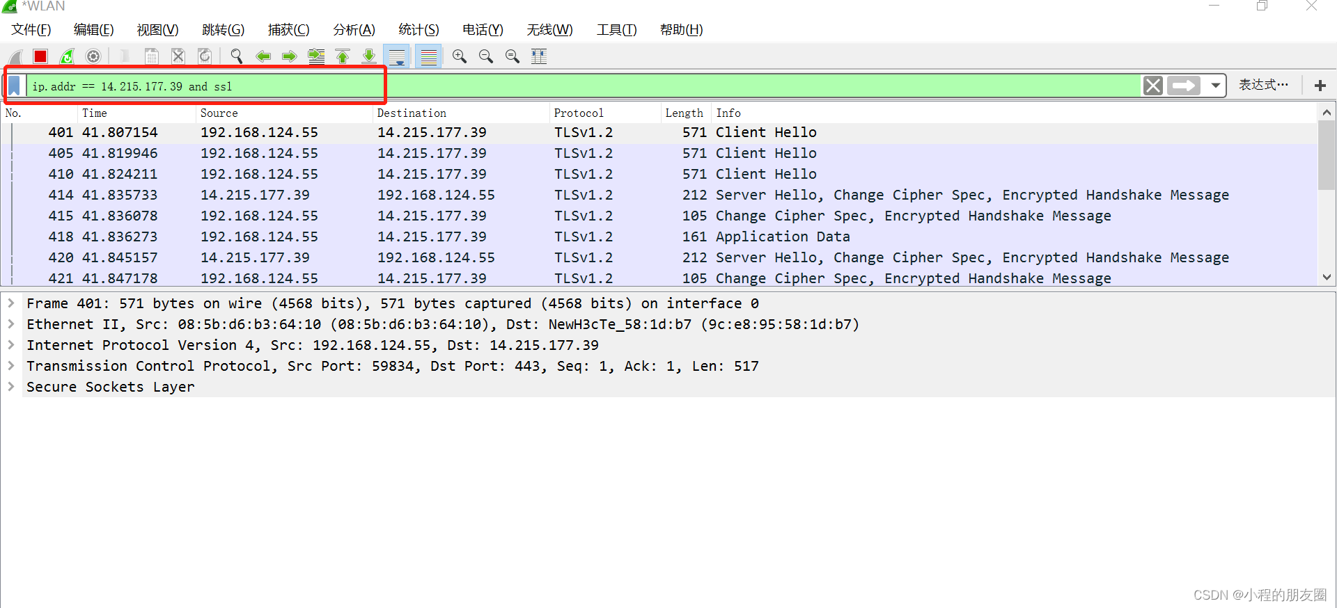This screenshot has height=608, width=1337.
Task: Reload the capture file
Action: (x=205, y=56)
